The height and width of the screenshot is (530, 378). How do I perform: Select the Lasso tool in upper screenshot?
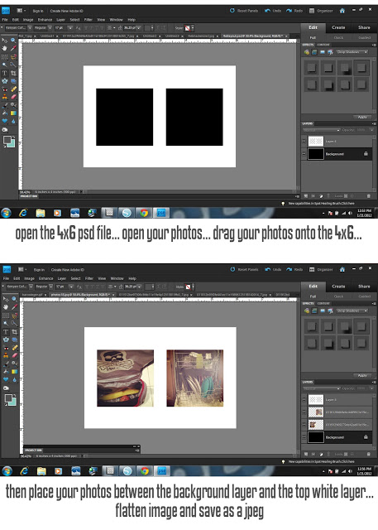13,56
